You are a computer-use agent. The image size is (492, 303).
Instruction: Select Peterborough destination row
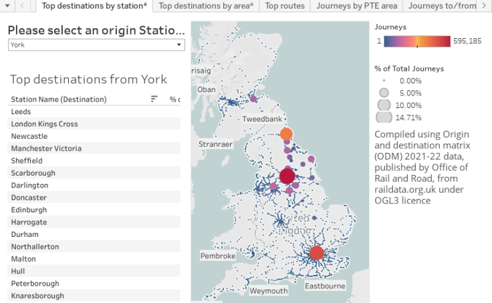click(34, 283)
